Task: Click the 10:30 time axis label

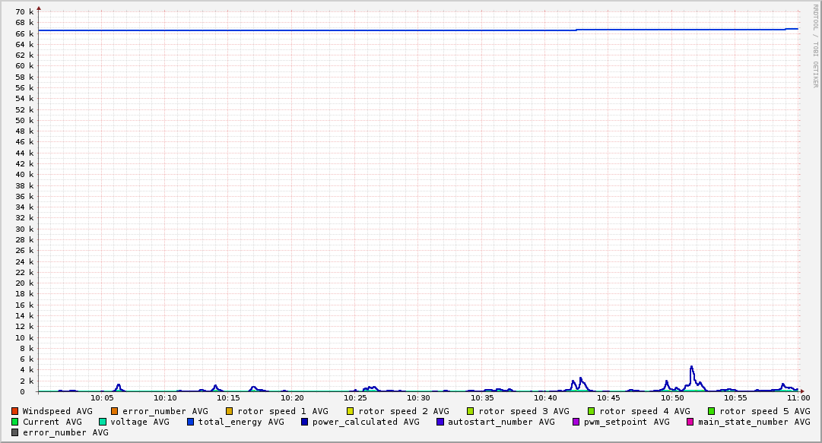Action: pyautogui.click(x=418, y=397)
